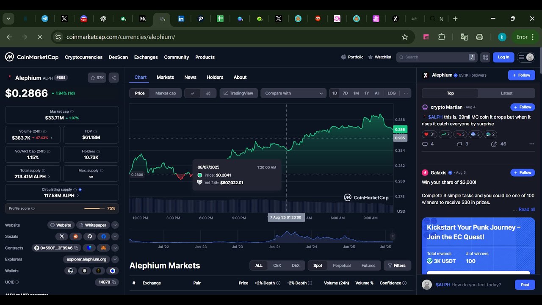Show Latest community posts
Image resolution: width=542 pixels, height=305 pixels.
coord(506,93)
